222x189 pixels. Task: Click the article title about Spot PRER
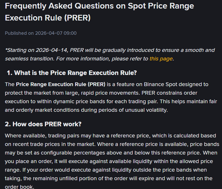(x=99, y=12)
